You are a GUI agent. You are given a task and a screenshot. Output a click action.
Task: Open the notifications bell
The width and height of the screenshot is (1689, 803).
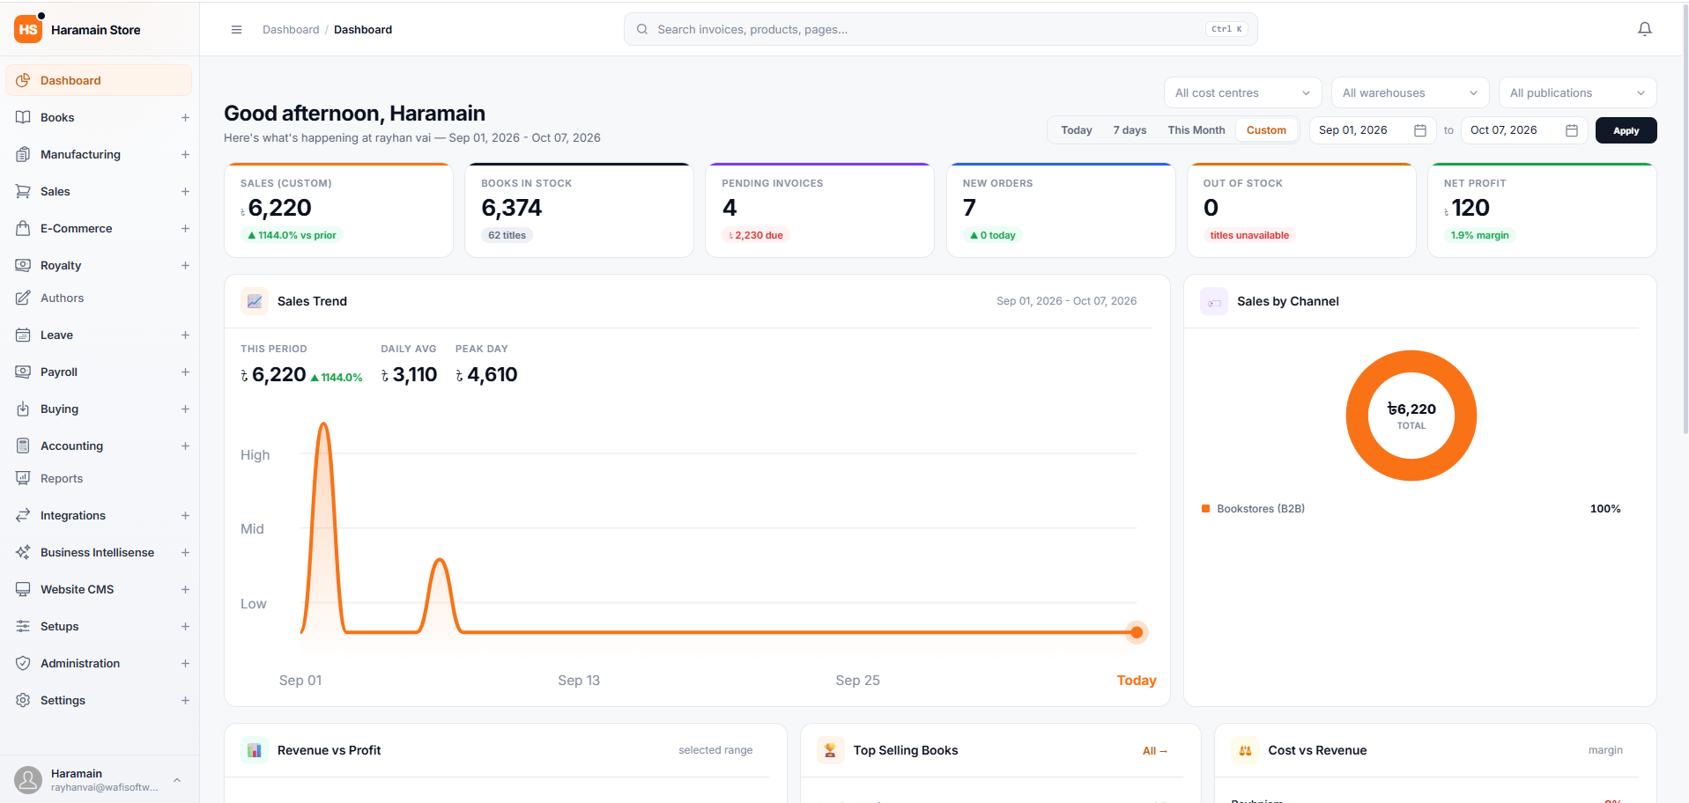(x=1644, y=29)
